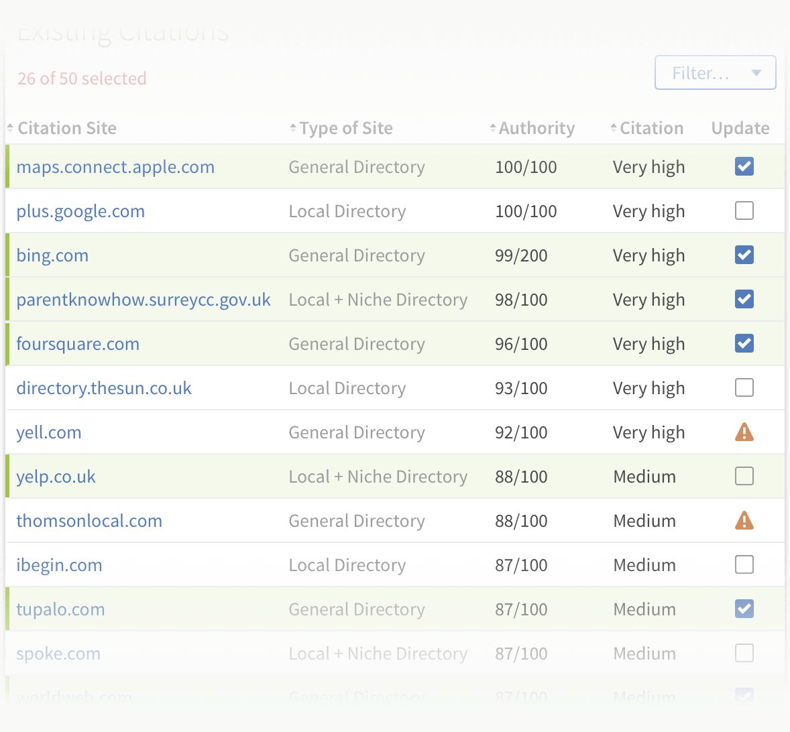Screen dimensions: 790x732
Task: Uncheck update for maps.connect.apple.com
Action: [x=744, y=167]
